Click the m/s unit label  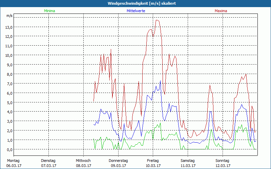[x=9, y=16]
